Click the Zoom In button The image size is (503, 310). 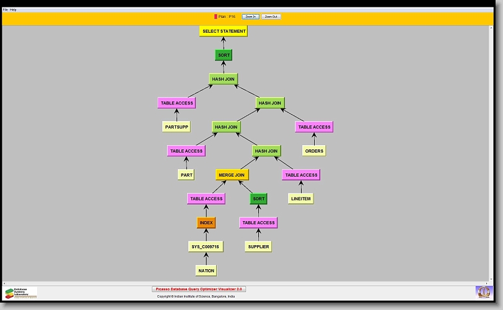pyautogui.click(x=250, y=17)
